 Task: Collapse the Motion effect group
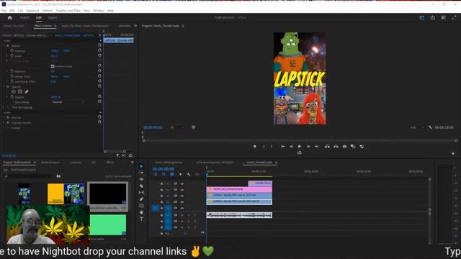tap(4, 45)
